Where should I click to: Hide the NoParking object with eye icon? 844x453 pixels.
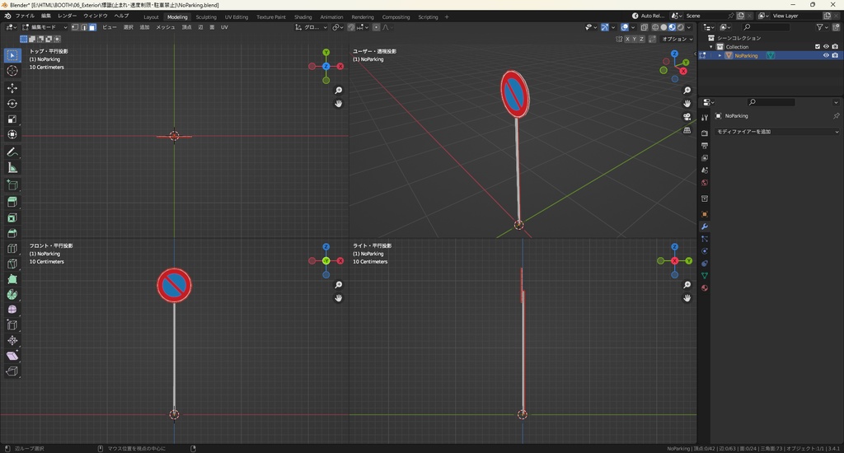coord(826,56)
